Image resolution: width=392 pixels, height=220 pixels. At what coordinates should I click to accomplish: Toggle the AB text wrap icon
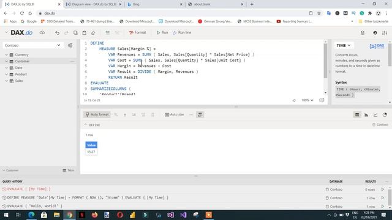pyautogui.click(x=200, y=114)
